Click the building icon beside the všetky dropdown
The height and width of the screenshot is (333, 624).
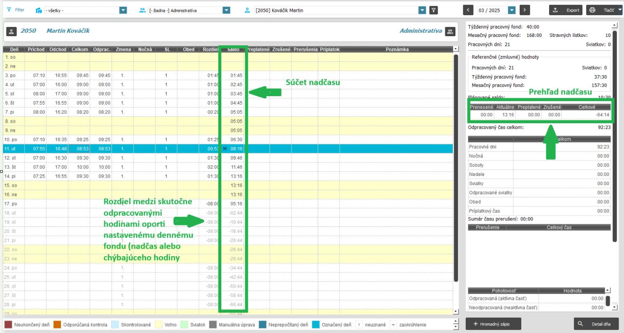[x=39, y=10]
